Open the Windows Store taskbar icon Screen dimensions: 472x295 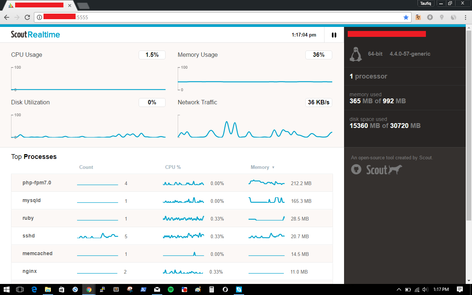[61, 289]
